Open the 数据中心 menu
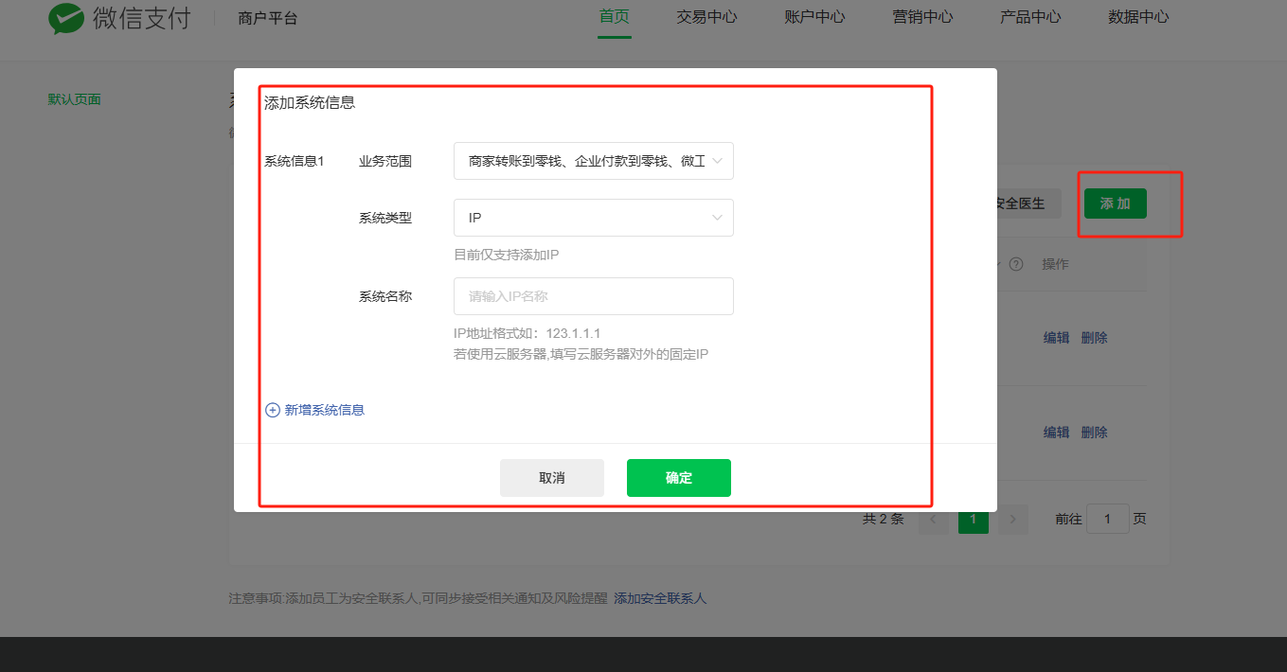 point(1138,17)
